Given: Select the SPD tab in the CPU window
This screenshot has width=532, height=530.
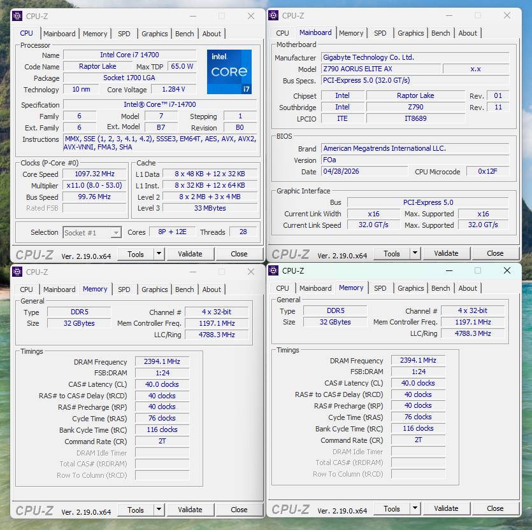Looking at the screenshot, I should coord(124,34).
